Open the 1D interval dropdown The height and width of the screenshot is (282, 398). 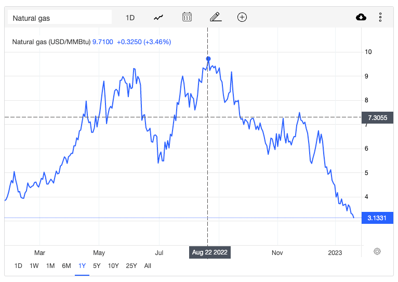click(130, 18)
